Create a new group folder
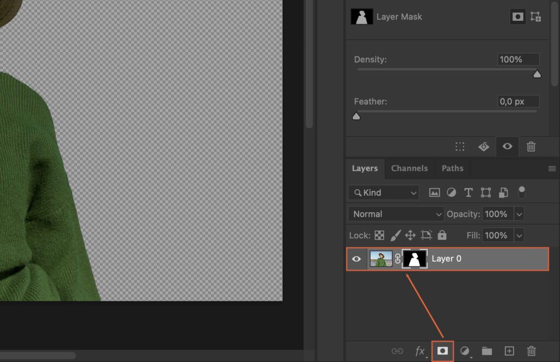The width and height of the screenshot is (560, 362). [x=487, y=352]
